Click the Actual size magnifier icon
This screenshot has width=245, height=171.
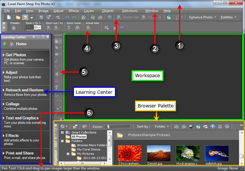pyautogui.click(x=88, y=28)
